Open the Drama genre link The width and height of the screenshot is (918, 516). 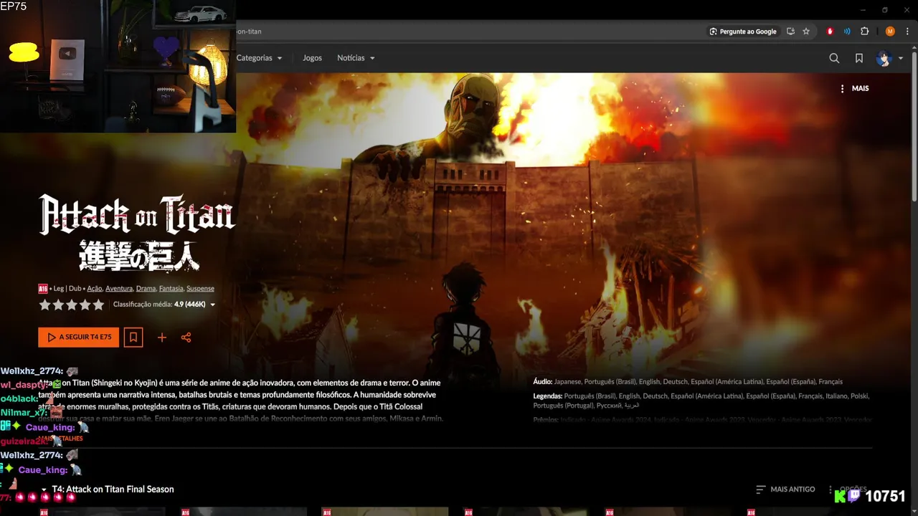click(x=146, y=288)
